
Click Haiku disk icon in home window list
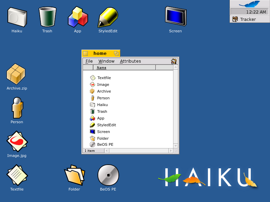pos(92,105)
